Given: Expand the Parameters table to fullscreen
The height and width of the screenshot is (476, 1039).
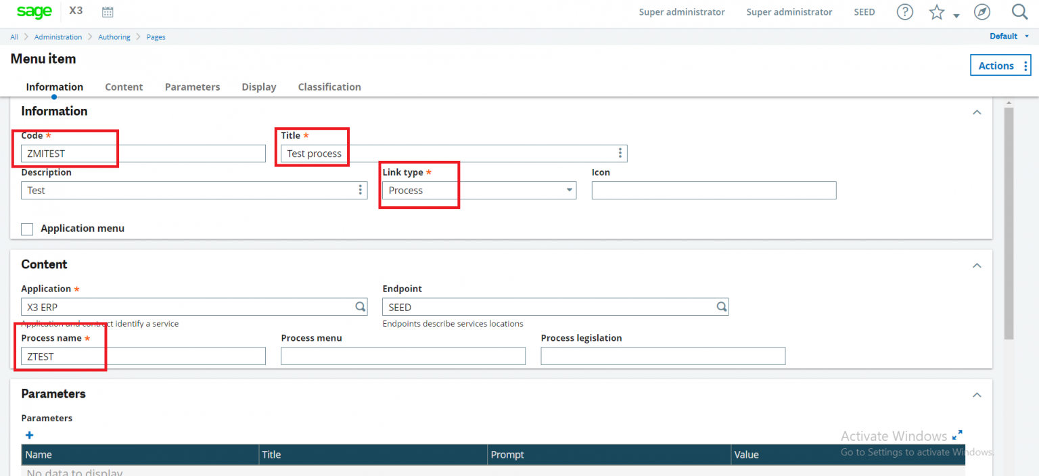Looking at the screenshot, I should tap(958, 435).
